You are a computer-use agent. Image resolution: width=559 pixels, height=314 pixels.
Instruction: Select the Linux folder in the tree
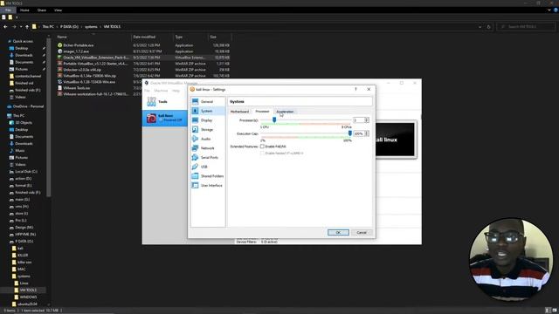pyautogui.click(x=24, y=283)
